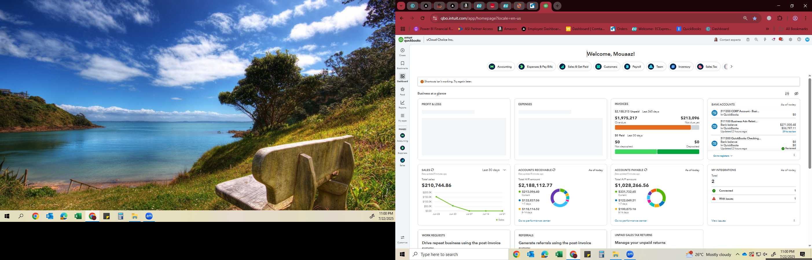The width and height of the screenshot is (812, 260).
Task: Click the clipboard tasks icon in header
Action: (x=748, y=40)
